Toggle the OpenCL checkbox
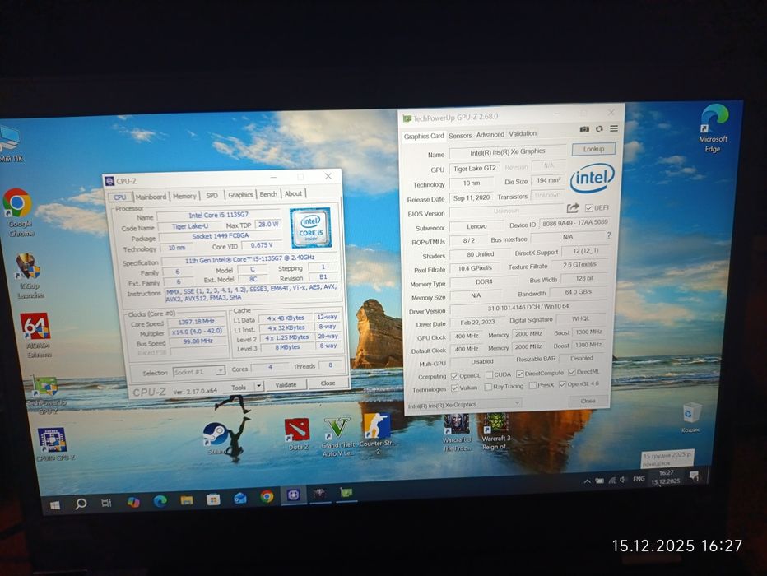 tap(454, 376)
